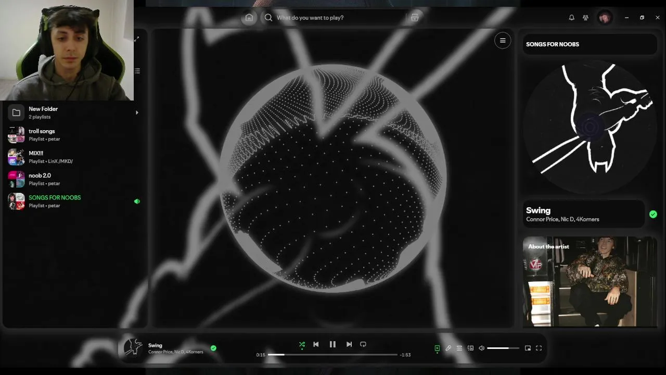
Task: Open artist names in player bar
Action: [175, 352]
